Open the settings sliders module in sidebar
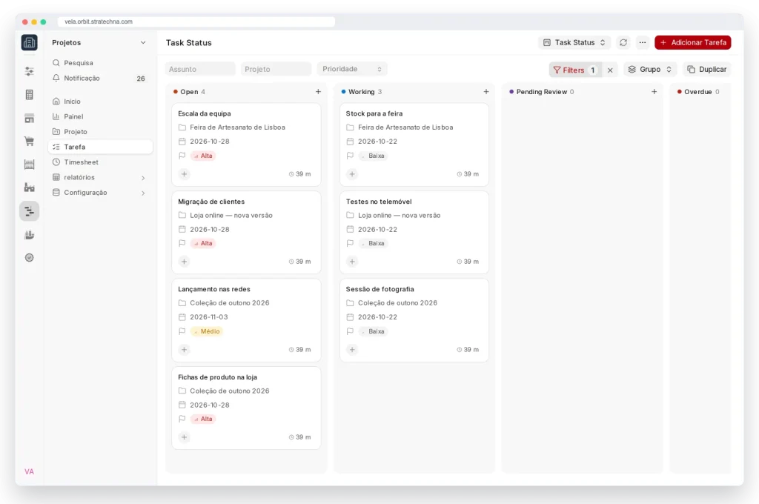The height and width of the screenshot is (504, 759). [30, 72]
